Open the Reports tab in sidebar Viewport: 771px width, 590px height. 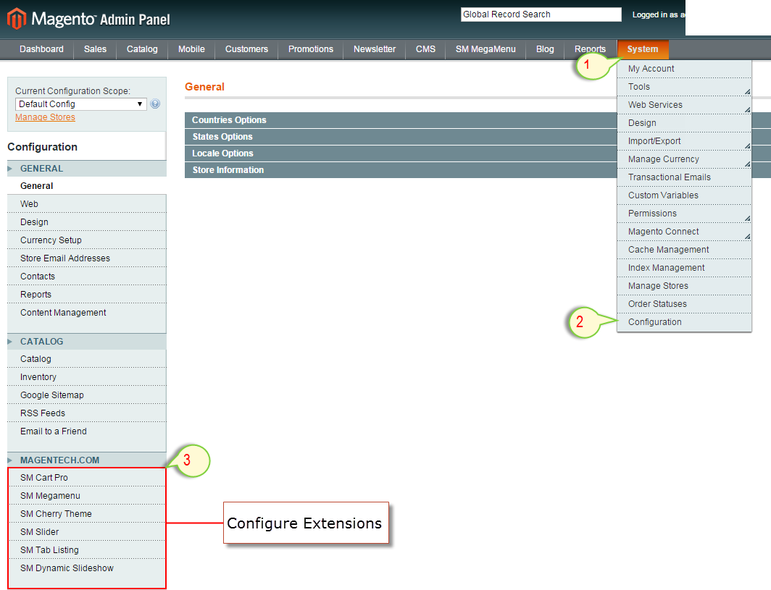86,295
